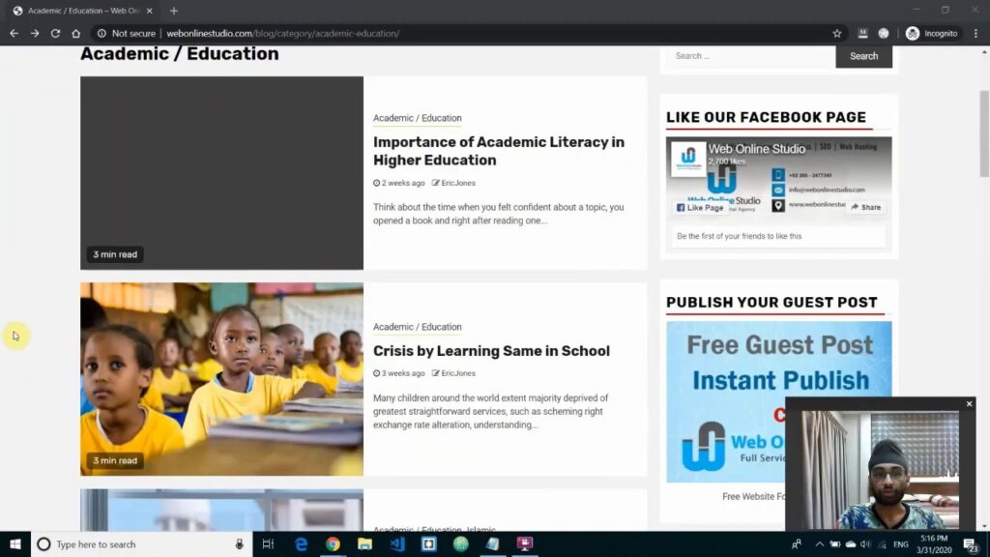The width and height of the screenshot is (990, 557).
Task: Open Task View on the taskbar
Action: click(x=268, y=544)
